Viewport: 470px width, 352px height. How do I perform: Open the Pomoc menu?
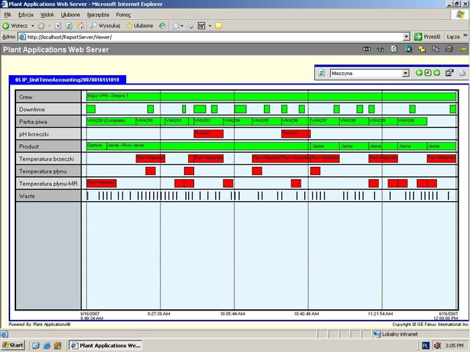click(123, 15)
